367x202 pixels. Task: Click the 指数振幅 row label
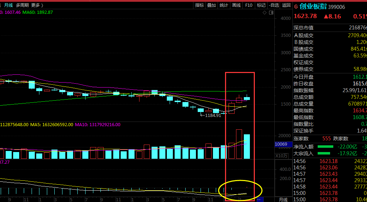click(303, 90)
